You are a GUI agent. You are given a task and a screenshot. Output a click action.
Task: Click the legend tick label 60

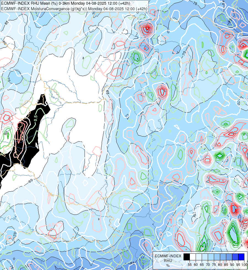[x=196, y=265]
